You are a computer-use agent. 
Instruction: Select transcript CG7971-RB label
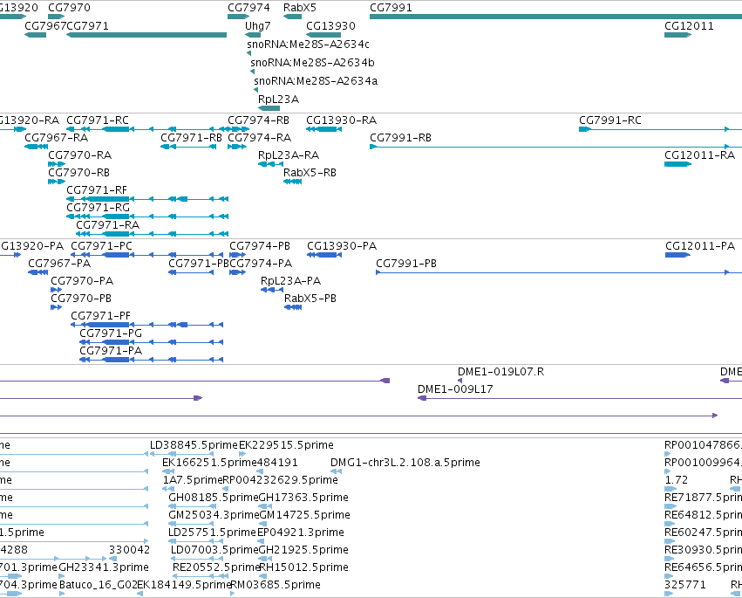[191, 137]
